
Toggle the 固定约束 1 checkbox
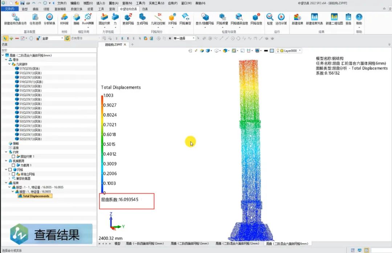coord(13,156)
